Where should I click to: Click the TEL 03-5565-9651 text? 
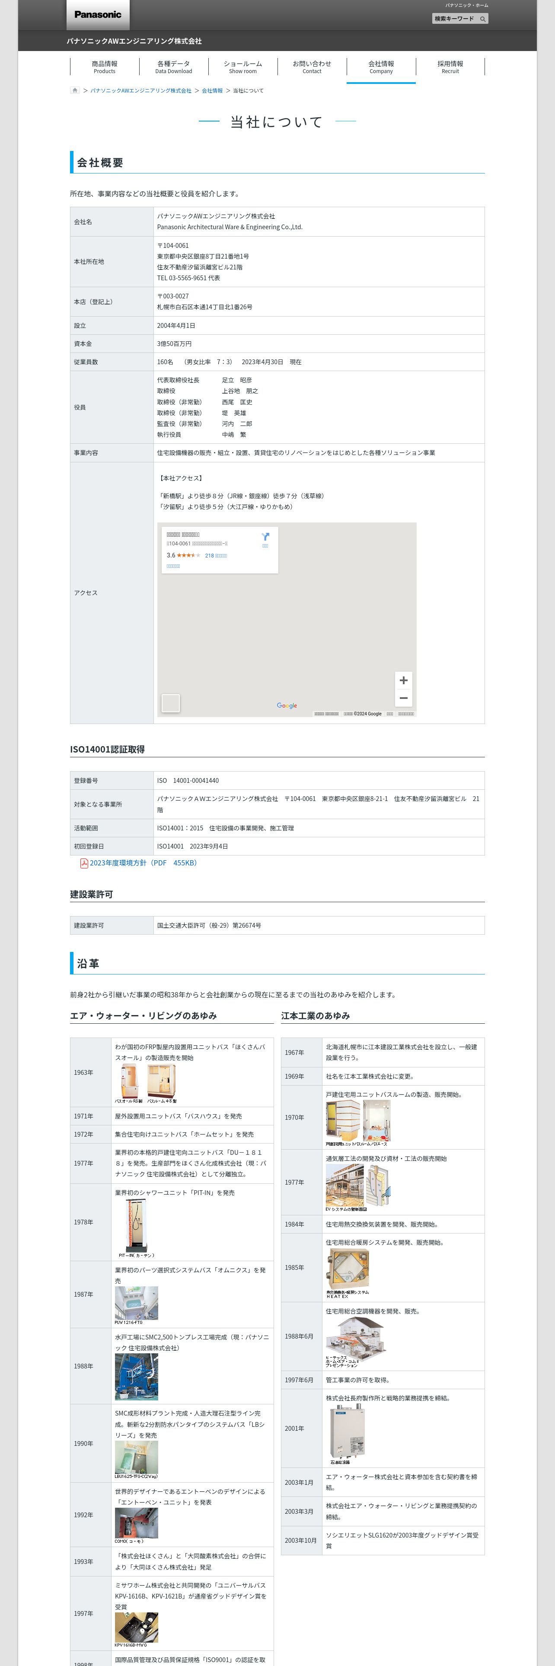pos(188,278)
